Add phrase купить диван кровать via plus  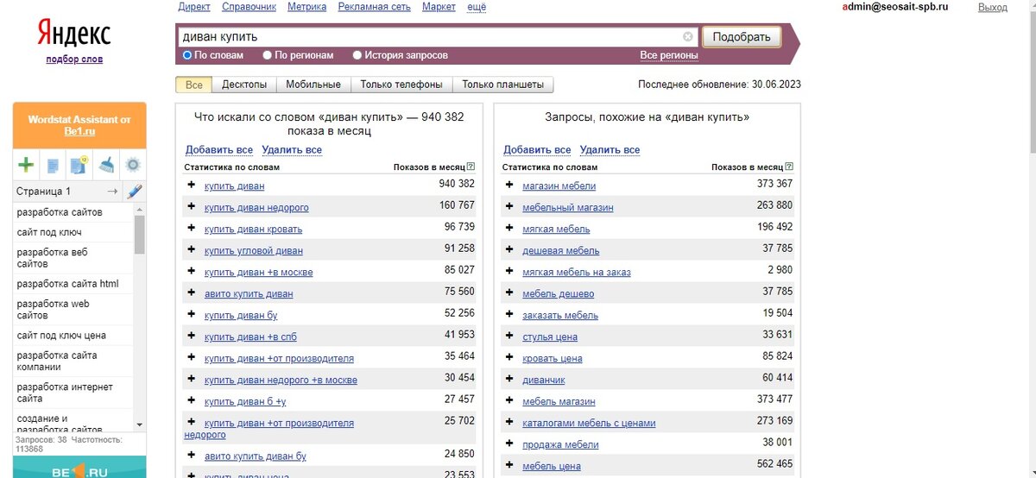(192, 229)
